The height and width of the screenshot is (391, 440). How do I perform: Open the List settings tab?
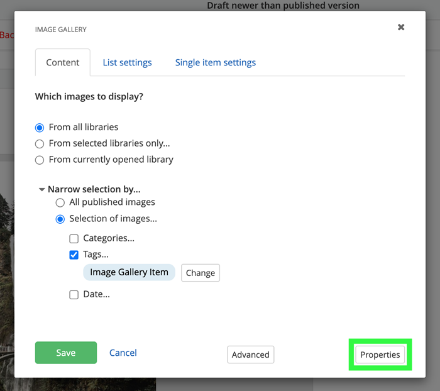pyautogui.click(x=127, y=62)
